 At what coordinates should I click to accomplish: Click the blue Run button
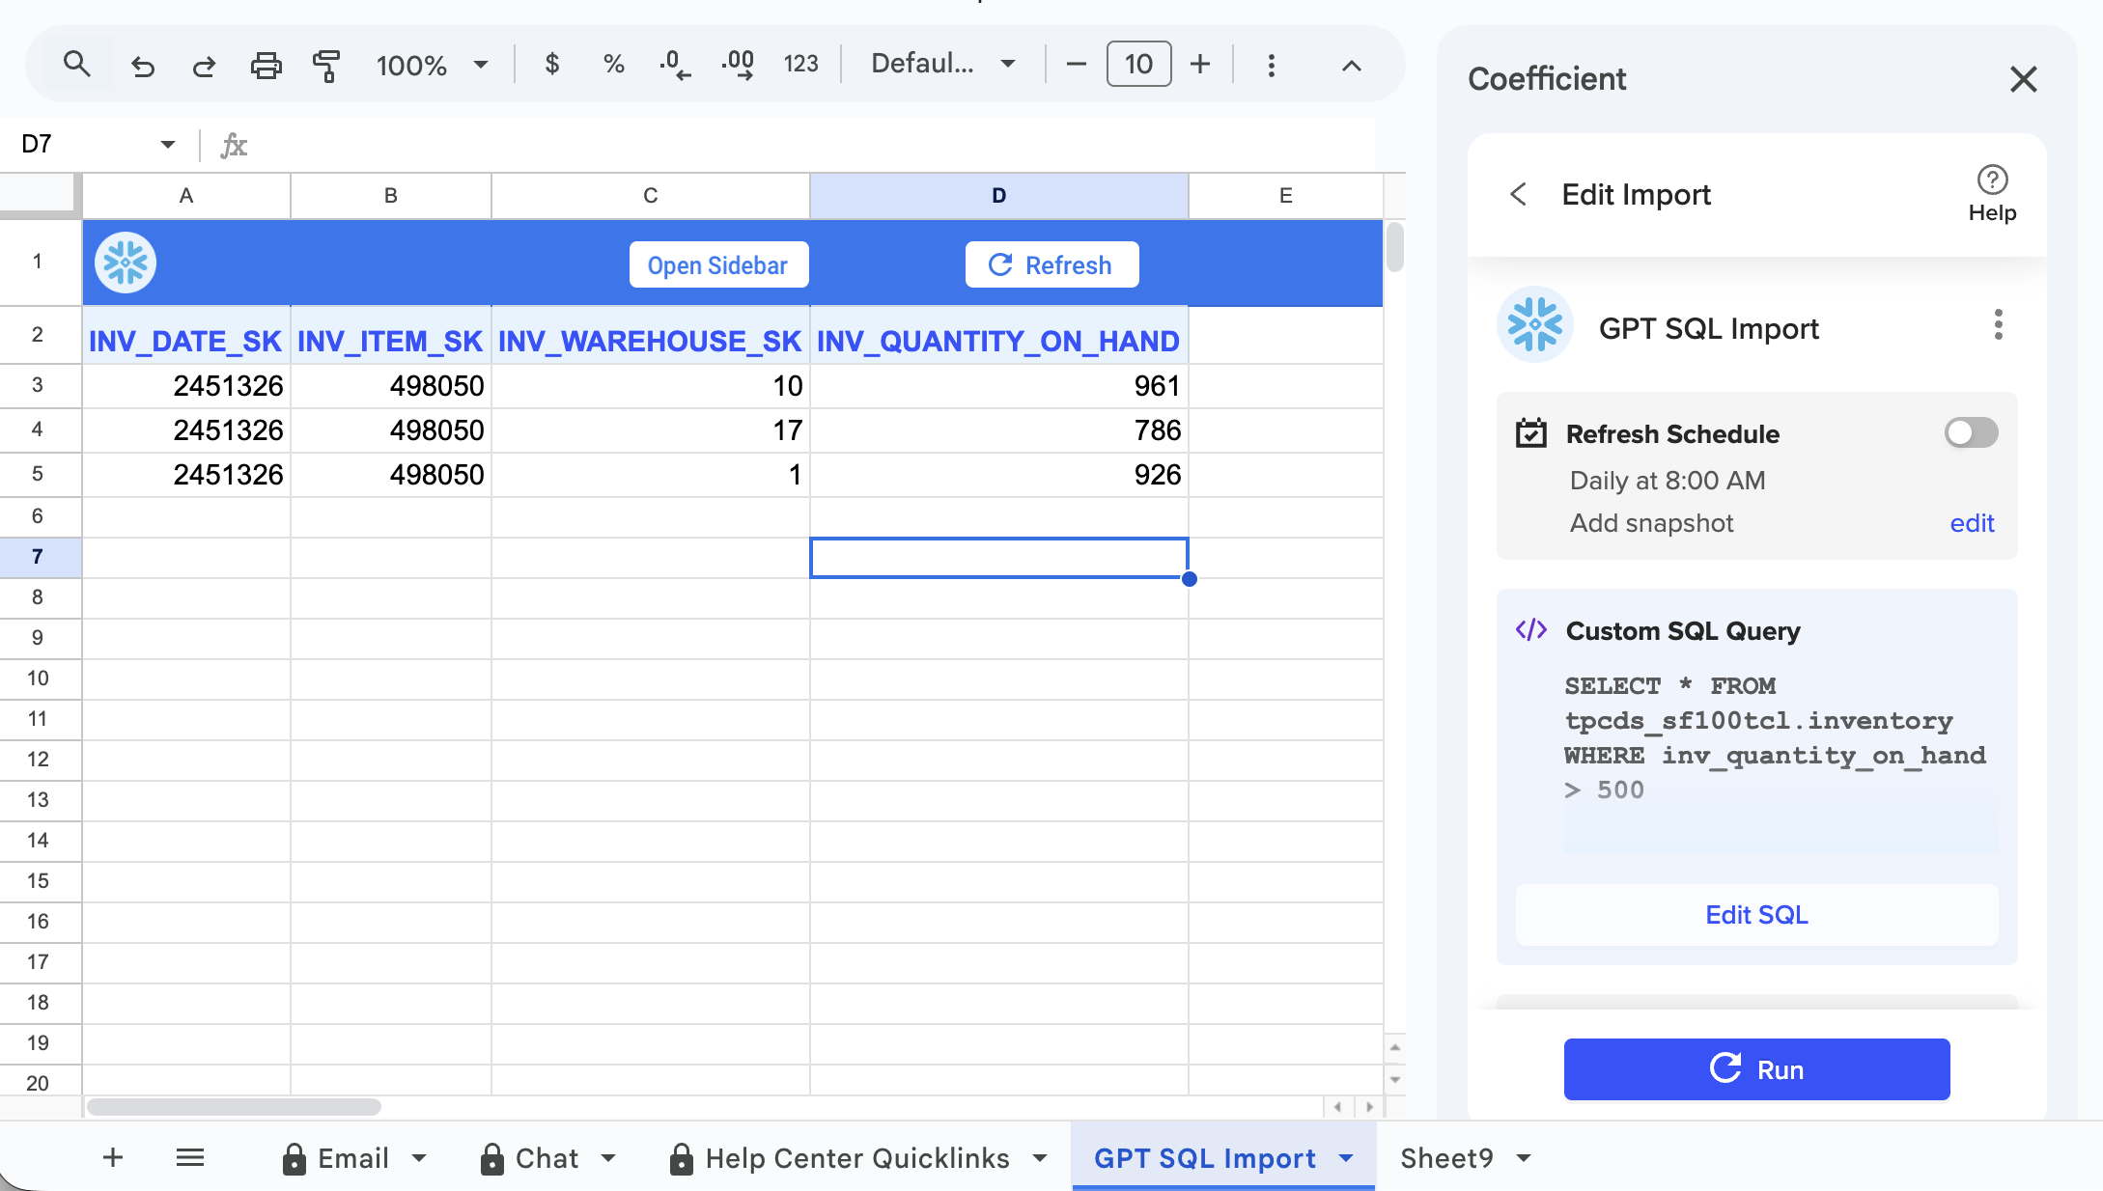click(x=1756, y=1069)
